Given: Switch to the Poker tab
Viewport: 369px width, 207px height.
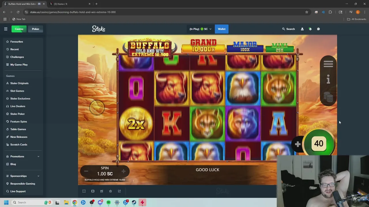Looking at the screenshot, I should 35,29.
